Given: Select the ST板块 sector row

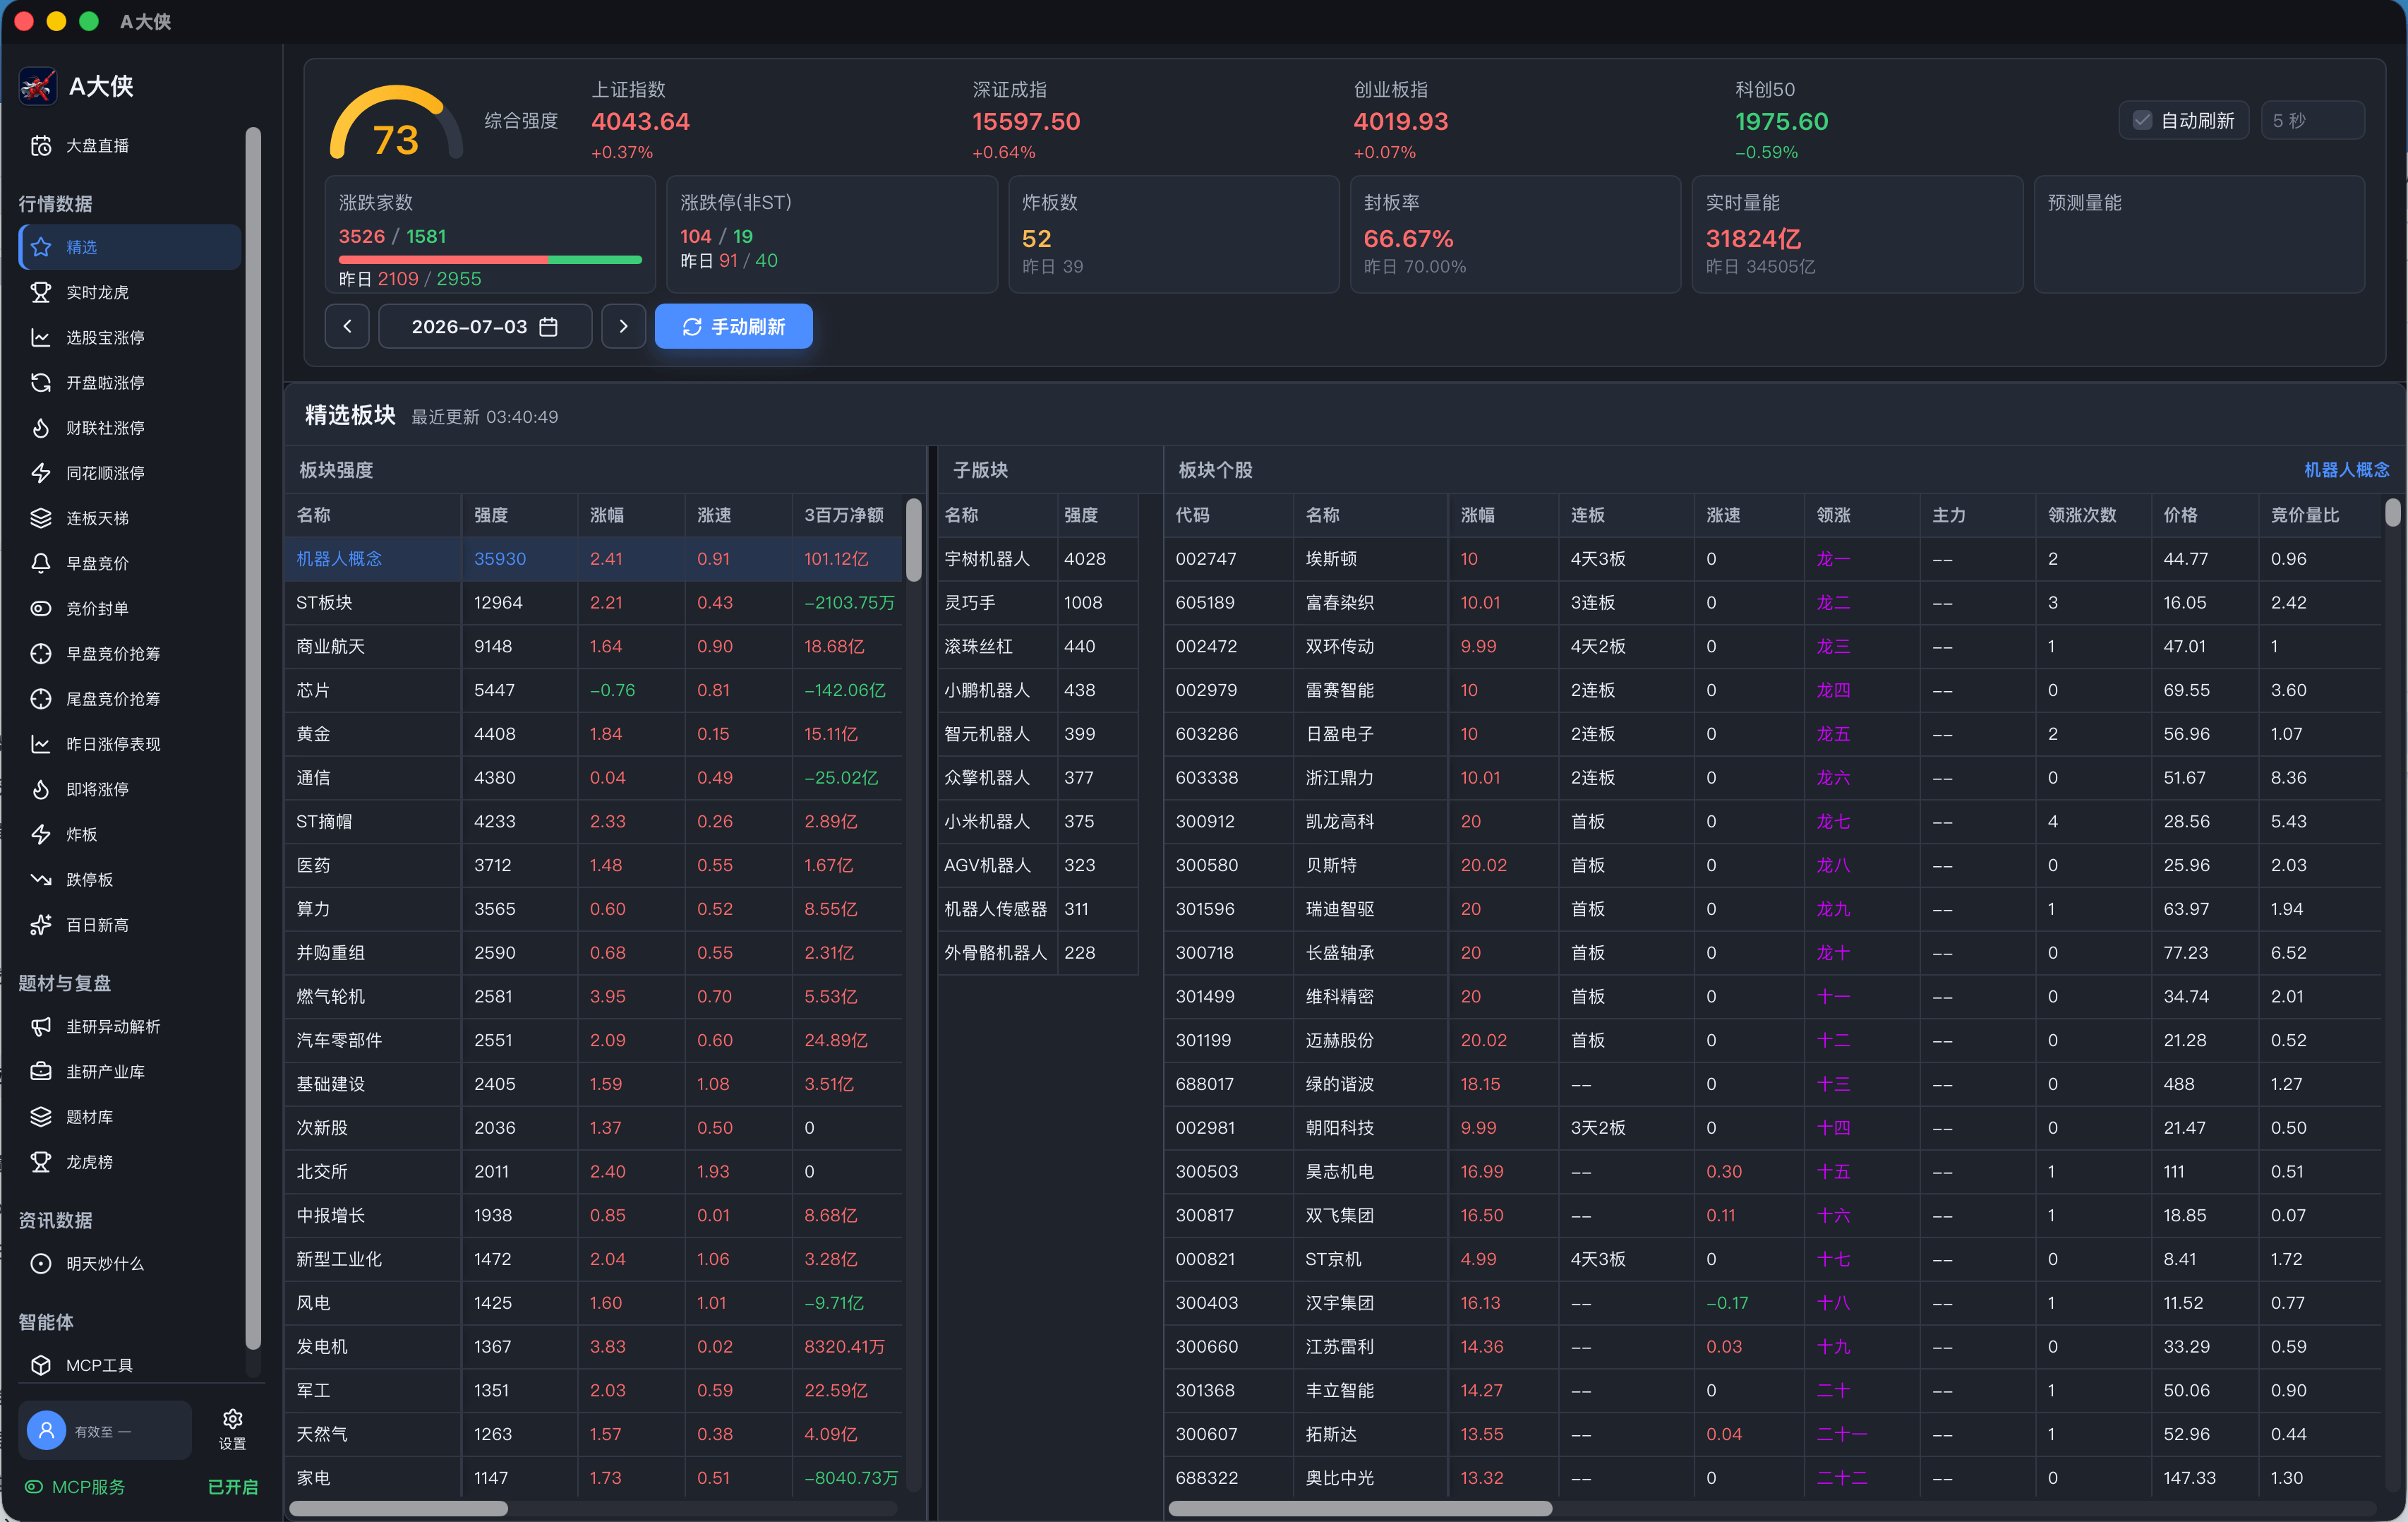Looking at the screenshot, I should pyautogui.click(x=594, y=603).
